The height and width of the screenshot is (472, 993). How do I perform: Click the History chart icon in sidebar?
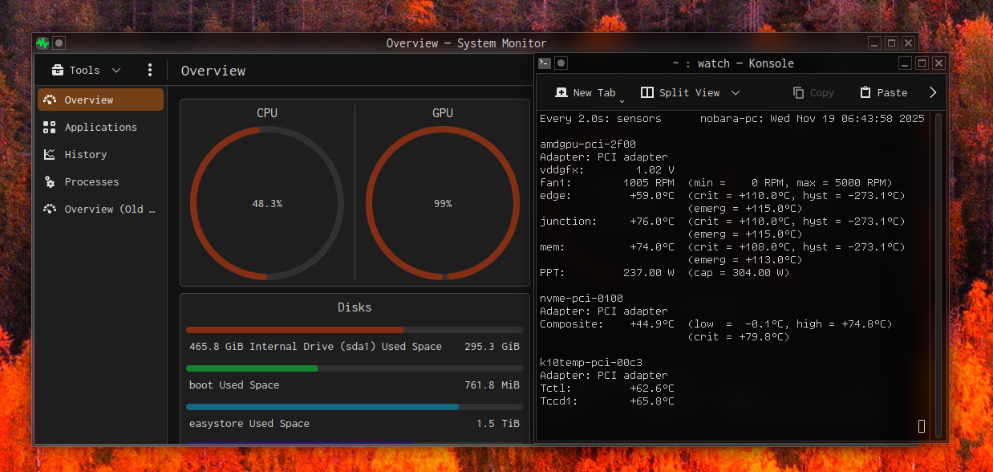click(x=50, y=154)
